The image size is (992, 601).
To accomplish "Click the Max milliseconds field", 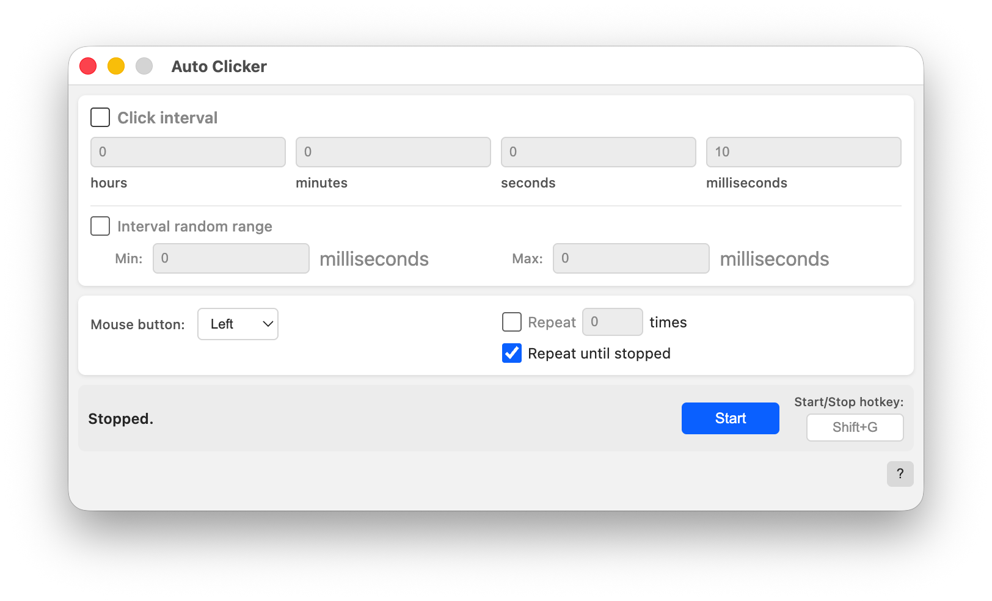I will click(x=631, y=258).
